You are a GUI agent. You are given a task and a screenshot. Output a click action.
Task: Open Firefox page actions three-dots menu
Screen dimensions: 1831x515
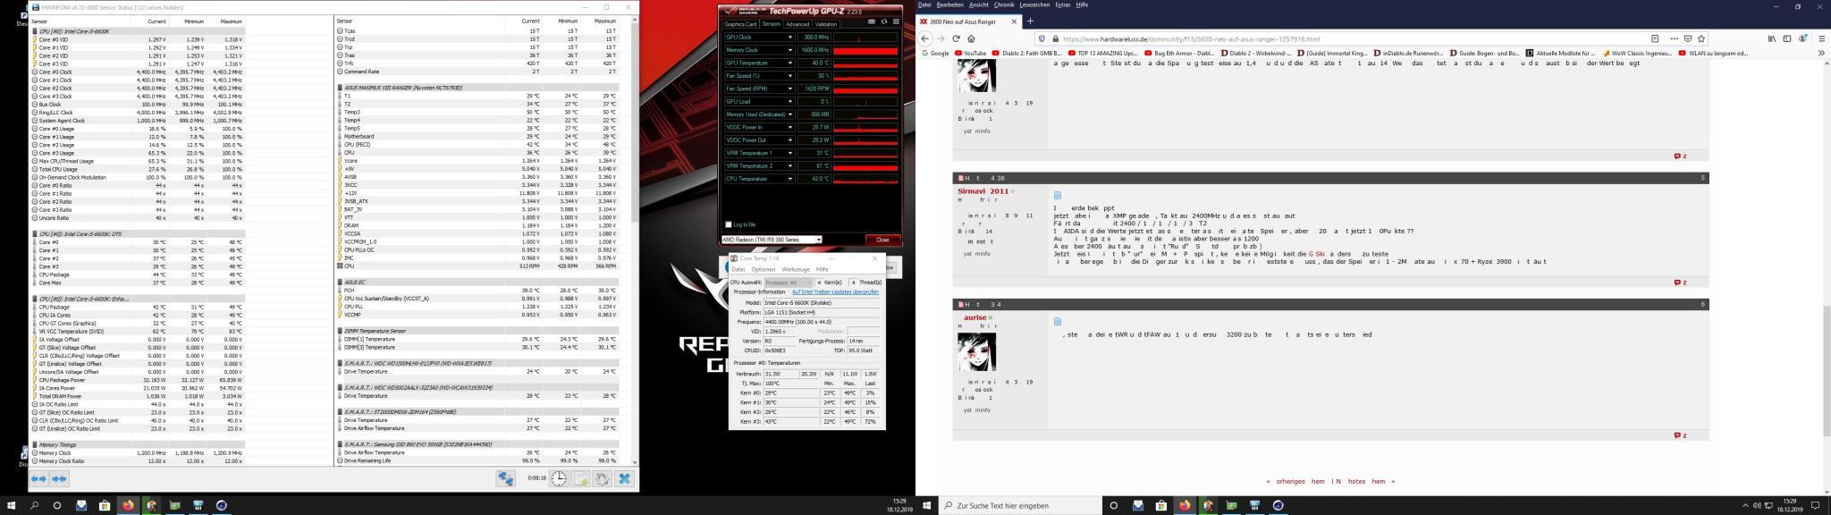(x=1674, y=38)
